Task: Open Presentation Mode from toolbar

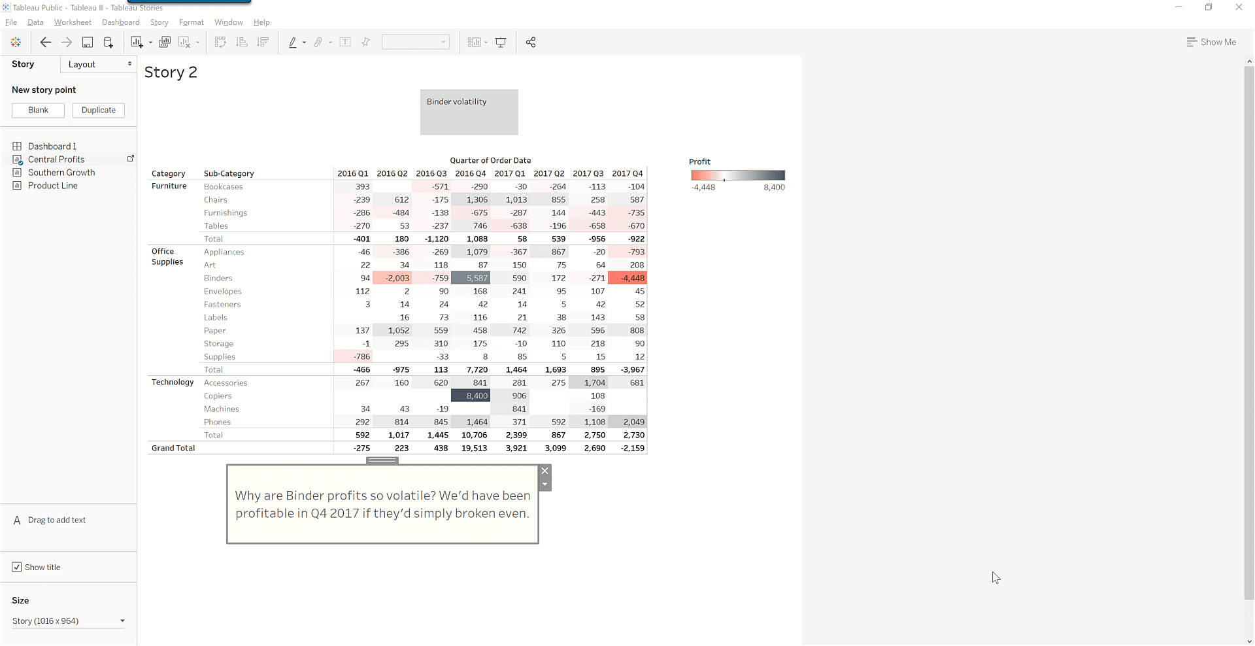Action: click(x=501, y=42)
